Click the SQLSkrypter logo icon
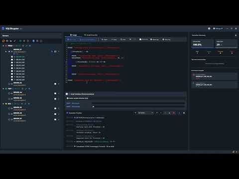This screenshot has height=179, width=239. point(3,28)
